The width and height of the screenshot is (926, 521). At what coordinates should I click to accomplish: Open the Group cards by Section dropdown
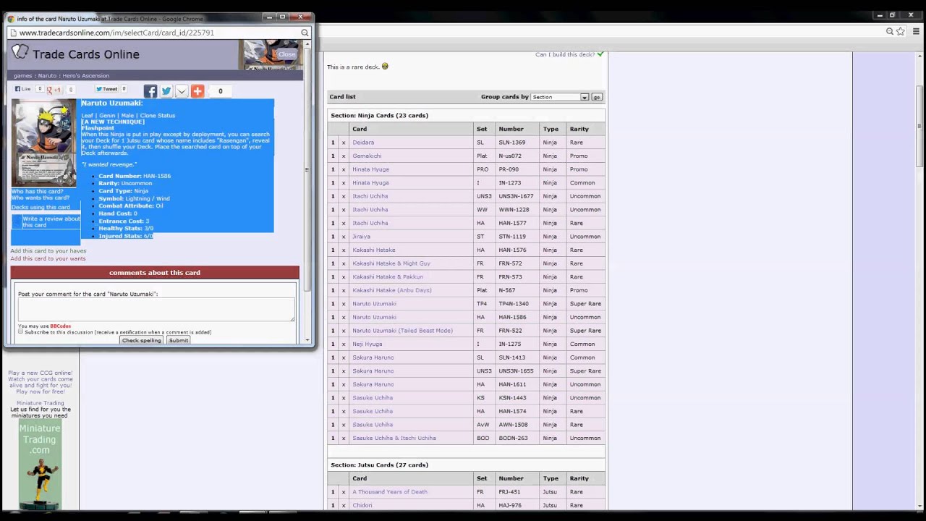click(x=560, y=97)
